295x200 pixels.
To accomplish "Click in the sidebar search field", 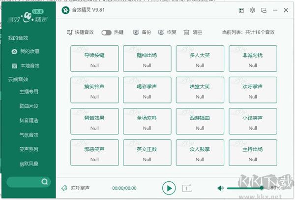I will tap(29, 182).
